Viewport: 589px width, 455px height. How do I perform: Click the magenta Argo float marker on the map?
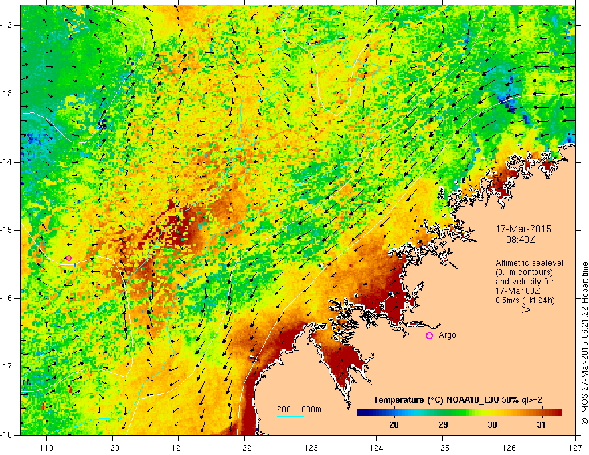click(68, 258)
